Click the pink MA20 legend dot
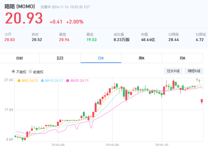 pyautogui.click(x=68, y=81)
